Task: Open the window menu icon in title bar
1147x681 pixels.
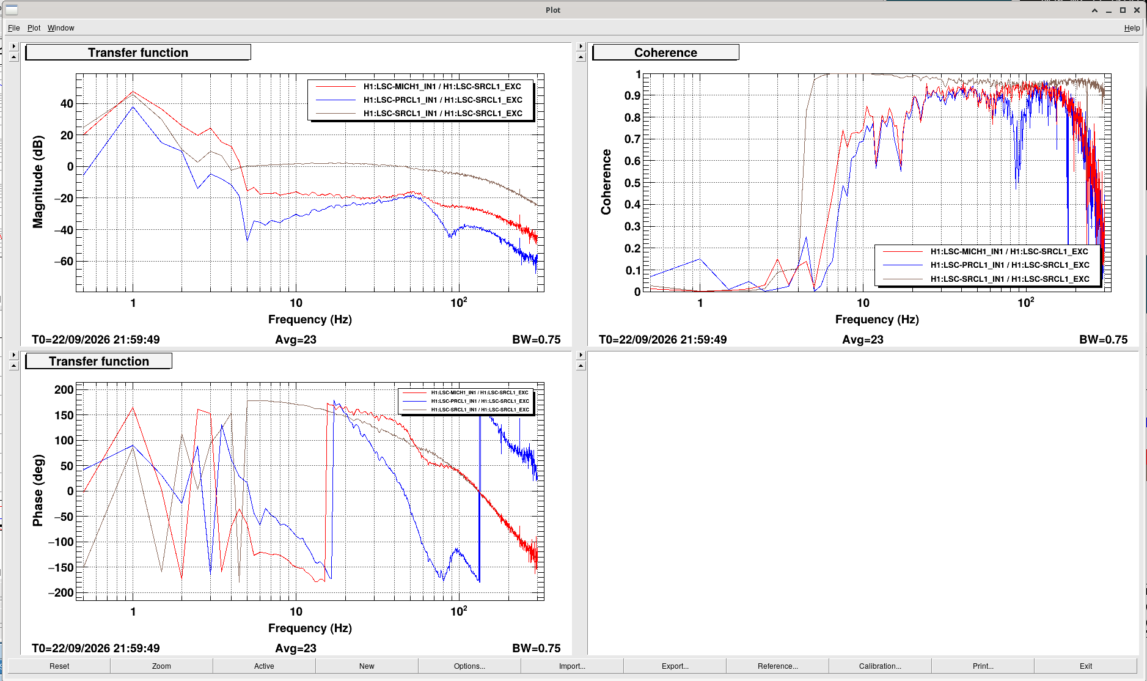Action: pos(12,10)
